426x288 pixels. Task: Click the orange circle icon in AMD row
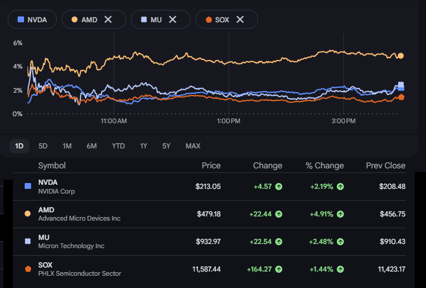tap(28, 214)
